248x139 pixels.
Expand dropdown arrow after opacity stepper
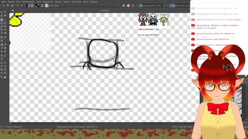(x=167, y=5)
